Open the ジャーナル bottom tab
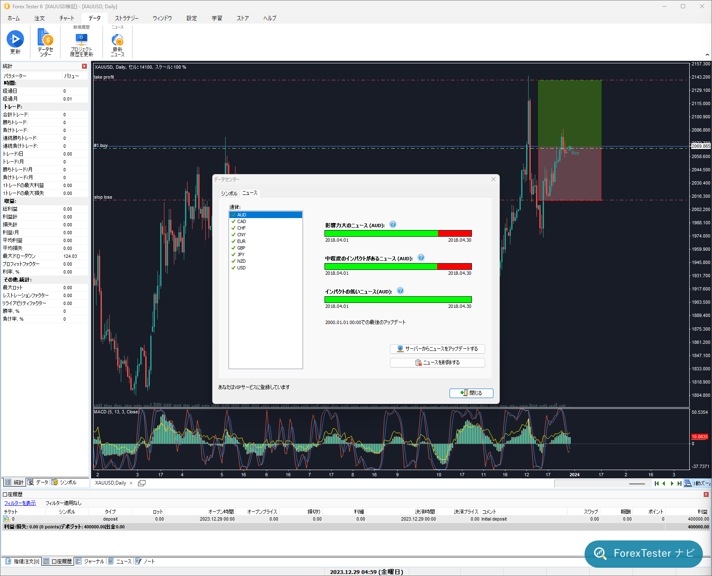The height and width of the screenshot is (576, 712). pos(90,562)
